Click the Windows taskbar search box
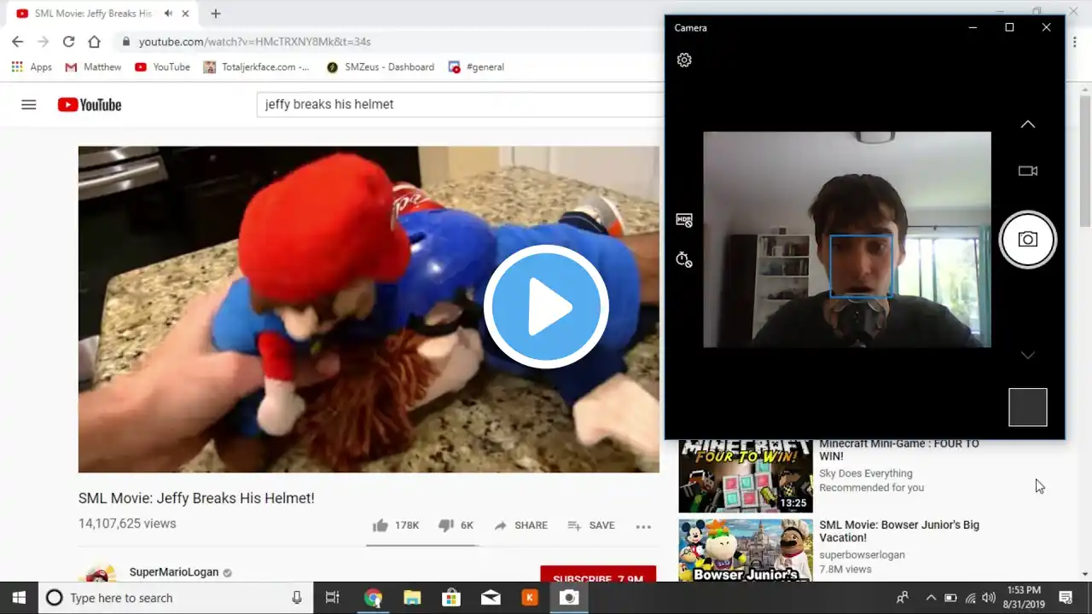Screen dimensions: 1092x614 point(175,598)
